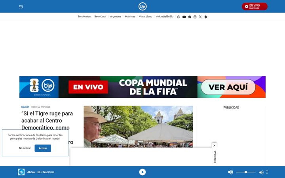Image resolution: width=285 pixels, height=178 pixels.
Task: Click the 'Tendencias:' label
Action: tap(85, 17)
